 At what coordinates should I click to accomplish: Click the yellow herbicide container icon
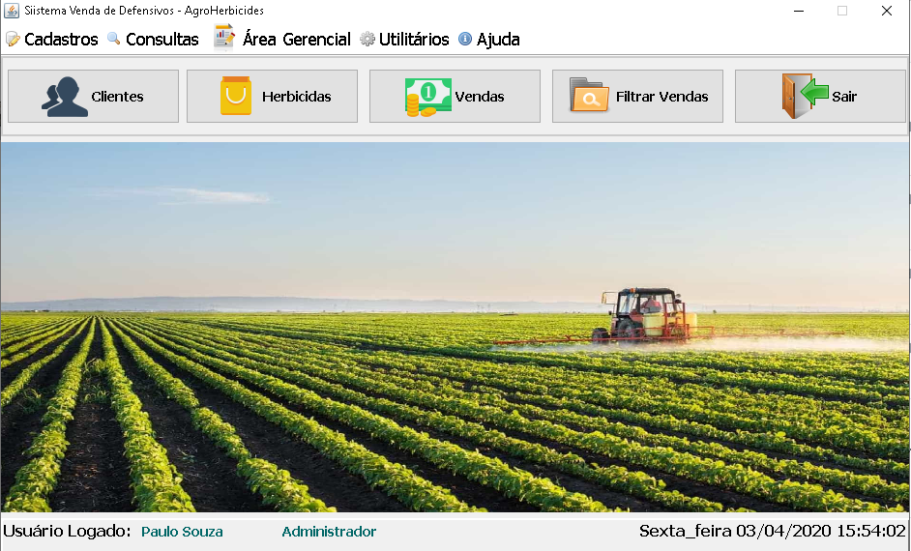236,96
